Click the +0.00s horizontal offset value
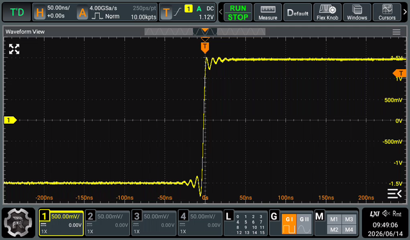 [56, 16]
